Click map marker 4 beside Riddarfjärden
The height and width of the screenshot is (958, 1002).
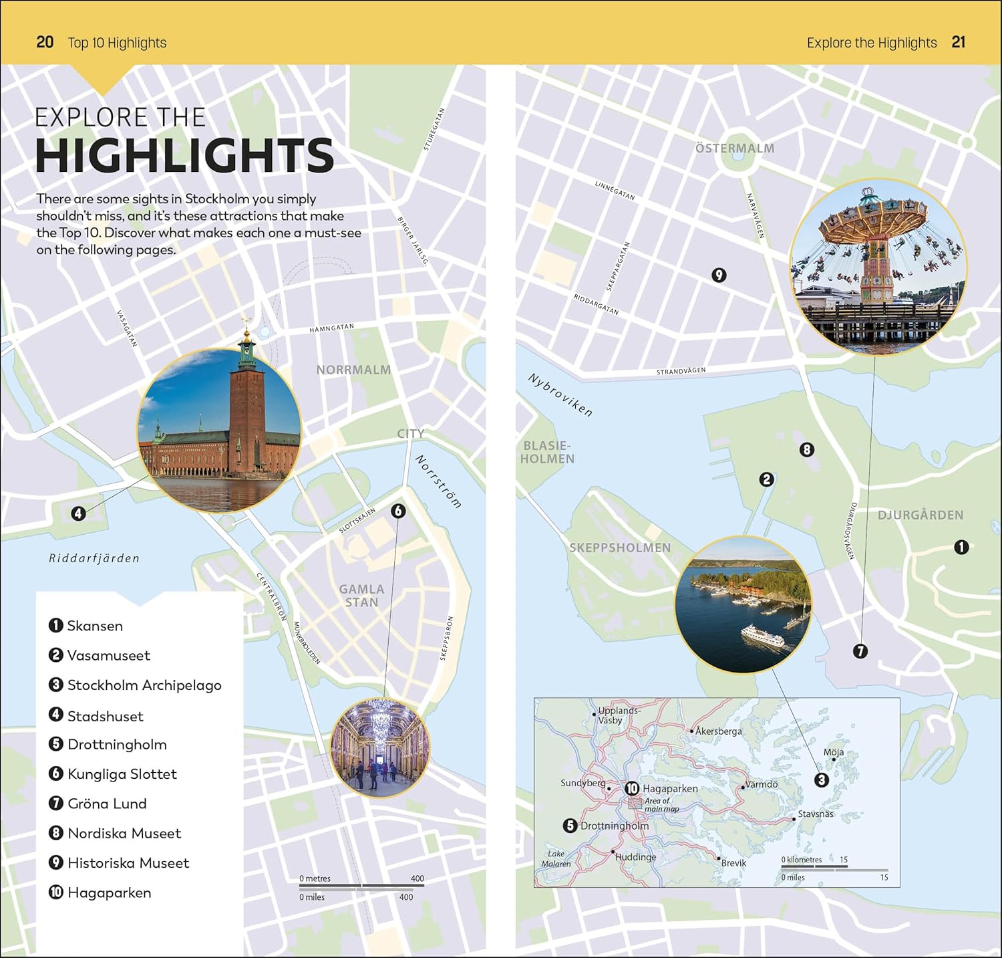click(79, 513)
